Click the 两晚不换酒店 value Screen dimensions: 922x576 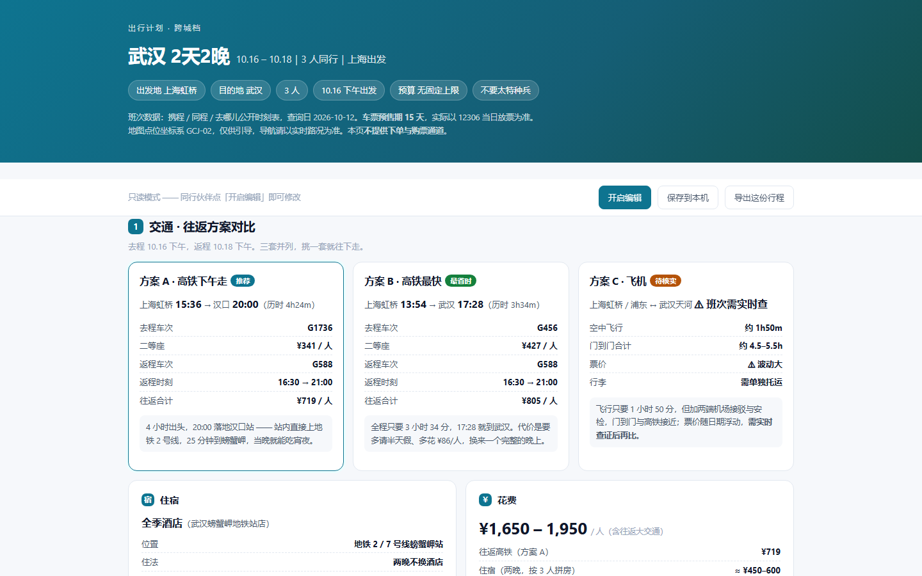(x=418, y=562)
